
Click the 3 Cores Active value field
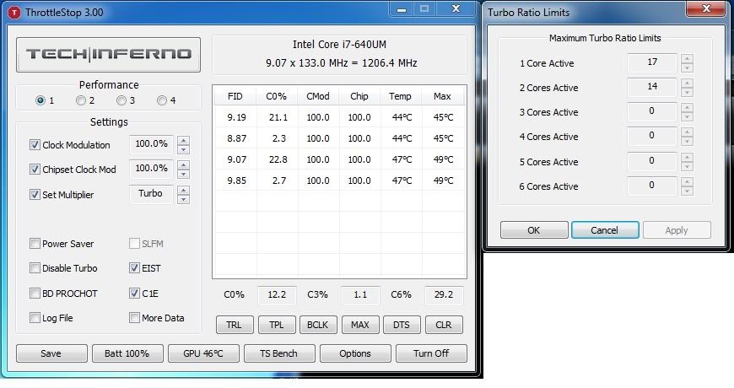[652, 111]
